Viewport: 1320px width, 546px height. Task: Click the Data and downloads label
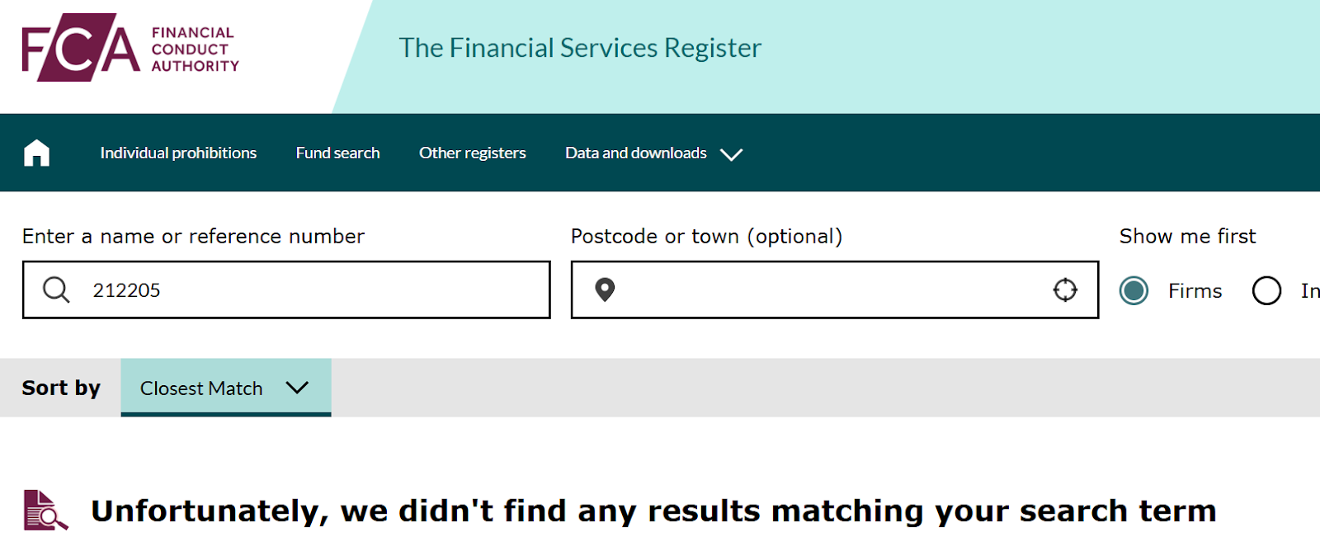635,153
